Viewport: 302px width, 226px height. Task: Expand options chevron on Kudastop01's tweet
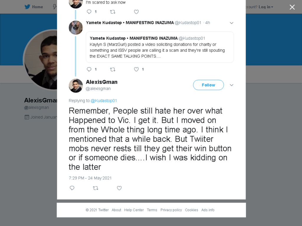pos(232,23)
